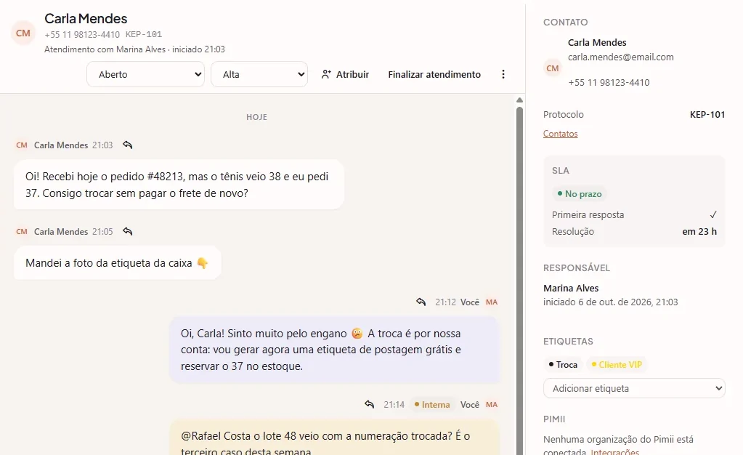Click the Atribuir button
The height and width of the screenshot is (455, 743).
[x=345, y=74]
